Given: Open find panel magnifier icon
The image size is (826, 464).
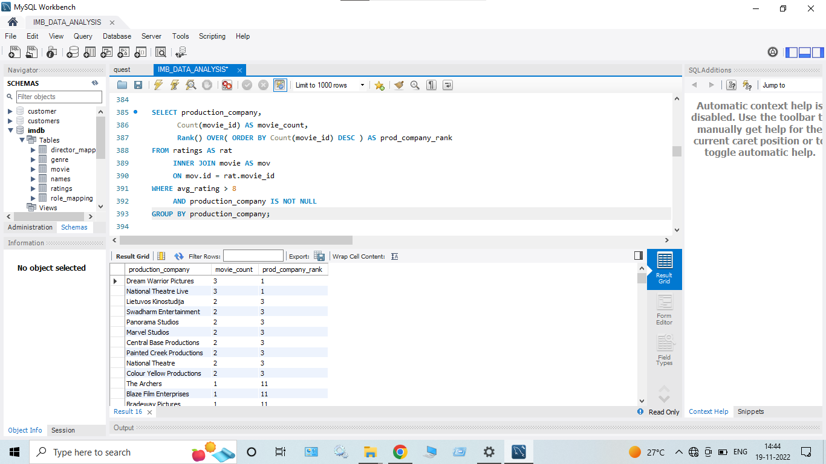Looking at the screenshot, I should coord(415,85).
